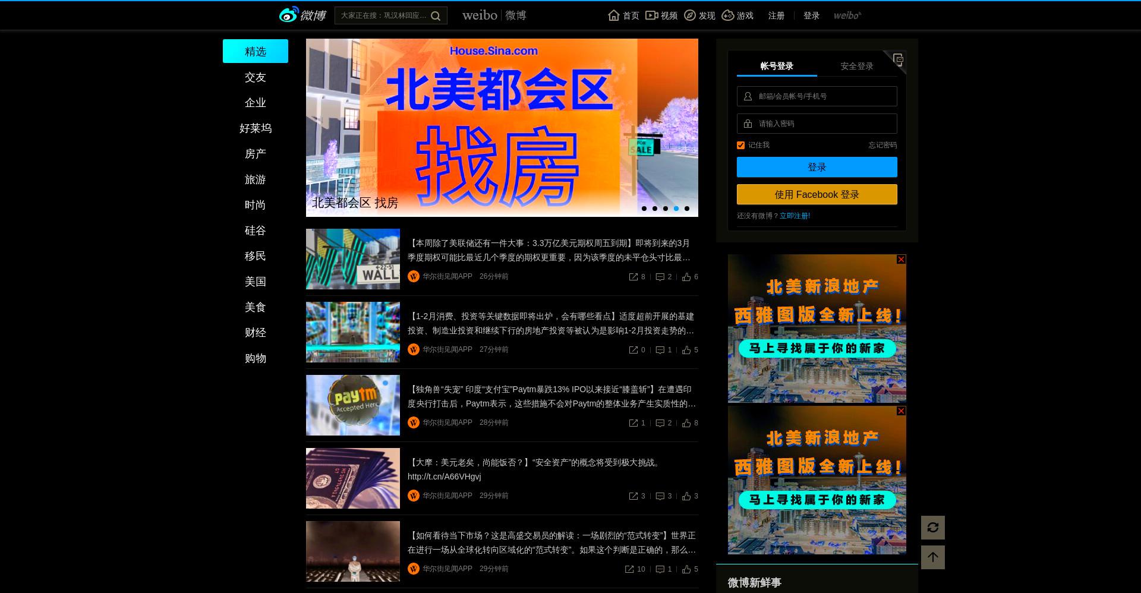
Task: Click the blue 登录 button
Action: (x=817, y=167)
